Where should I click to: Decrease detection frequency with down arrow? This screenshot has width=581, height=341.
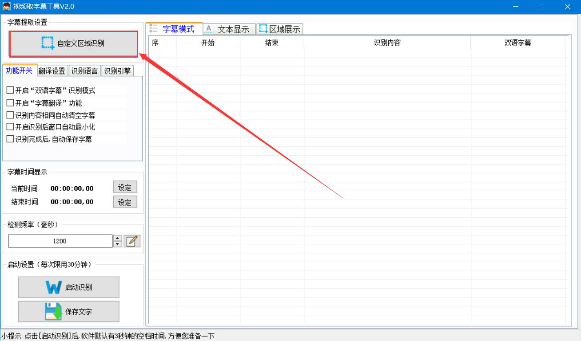click(x=118, y=244)
